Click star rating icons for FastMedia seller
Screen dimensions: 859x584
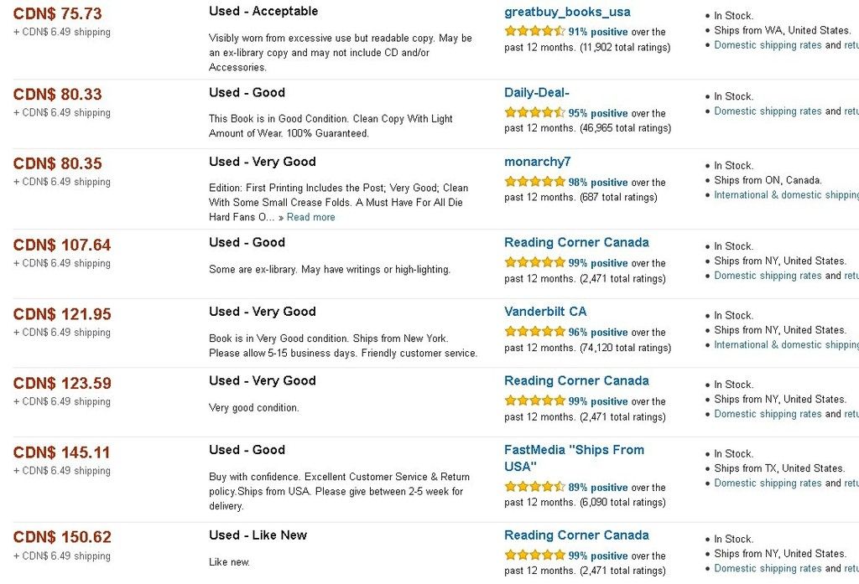coord(534,486)
